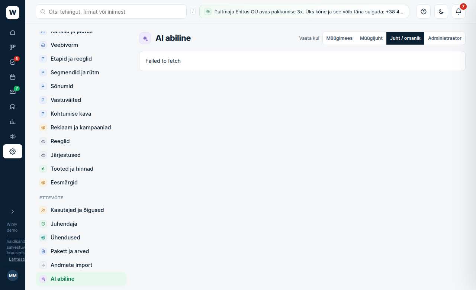Open Juhendaja settings
Viewport: 476px width, 290px height.
(81, 224)
